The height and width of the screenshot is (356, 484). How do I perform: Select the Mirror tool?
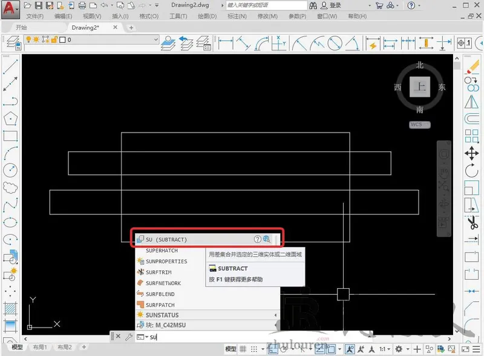tap(471, 102)
